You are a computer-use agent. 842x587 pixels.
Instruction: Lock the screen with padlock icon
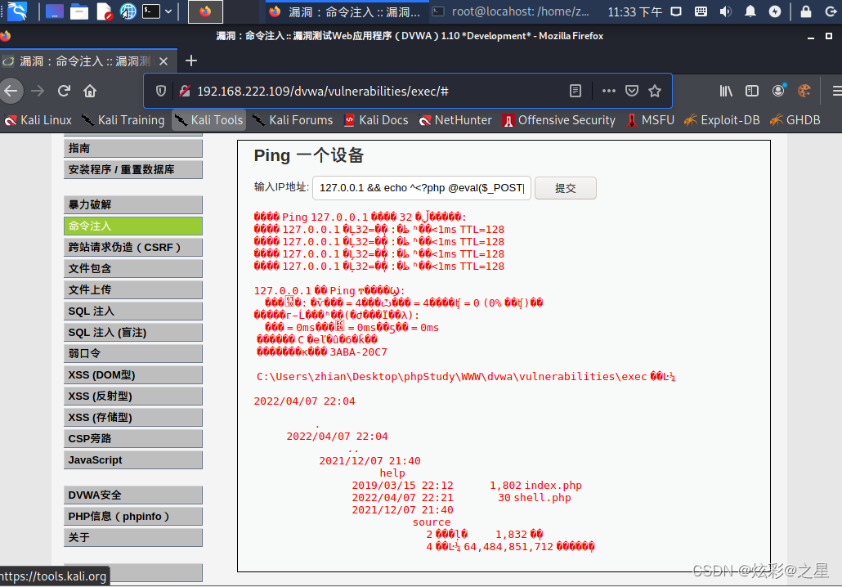click(806, 11)
